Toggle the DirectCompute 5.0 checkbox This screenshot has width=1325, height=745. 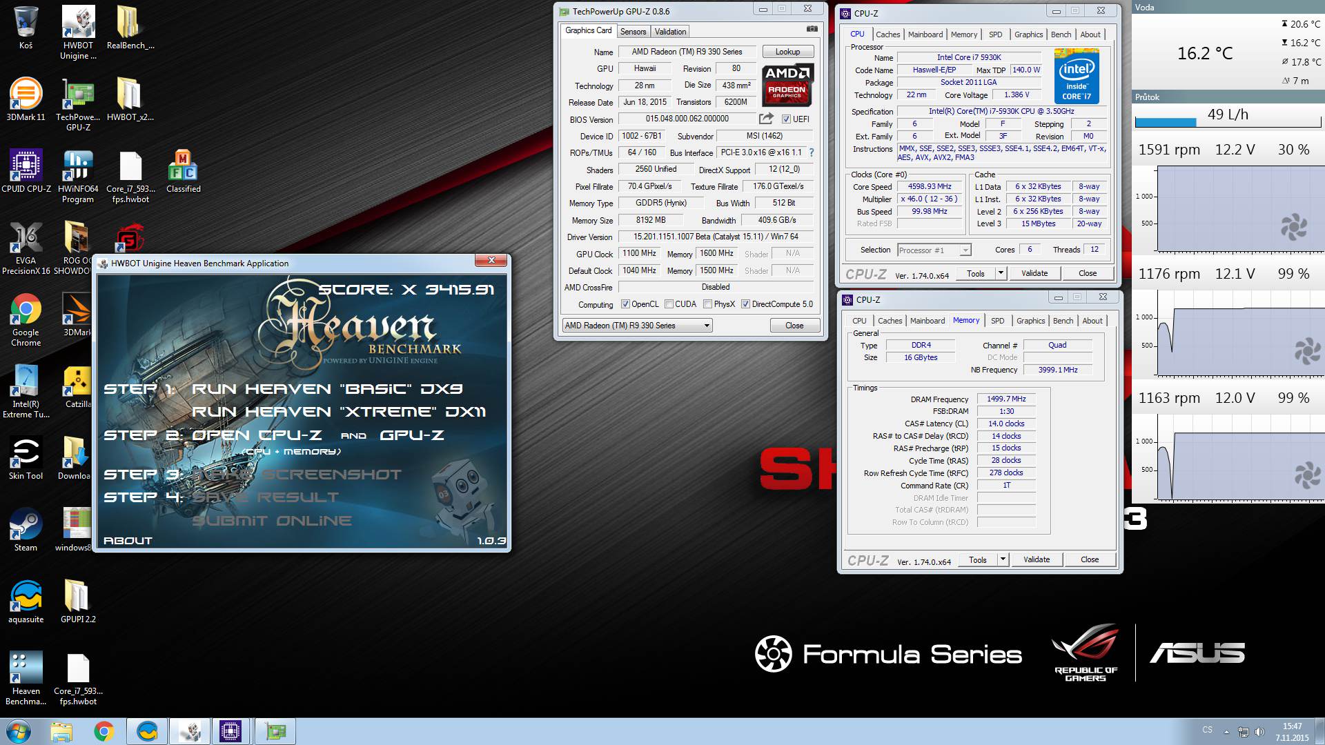coord(745,304)
